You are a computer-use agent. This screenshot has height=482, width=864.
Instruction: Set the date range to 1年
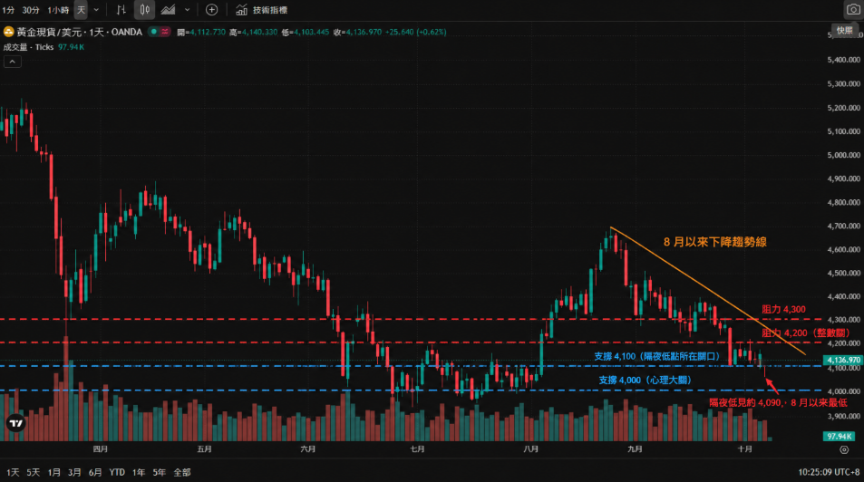(139, 472)
